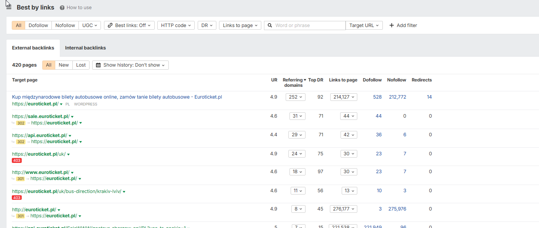Click the magnifier icon in search box
Image resolution: width=539 pixels, height=228 pixels.
click(270, 26)
